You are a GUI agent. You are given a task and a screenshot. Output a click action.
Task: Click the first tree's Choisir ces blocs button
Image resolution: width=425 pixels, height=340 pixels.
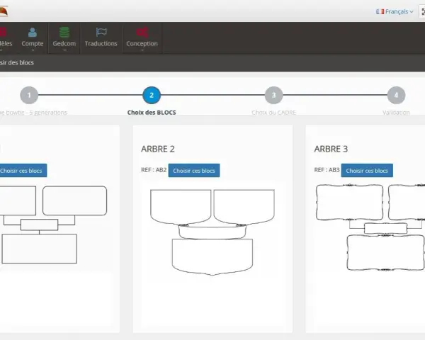[22, 171]
